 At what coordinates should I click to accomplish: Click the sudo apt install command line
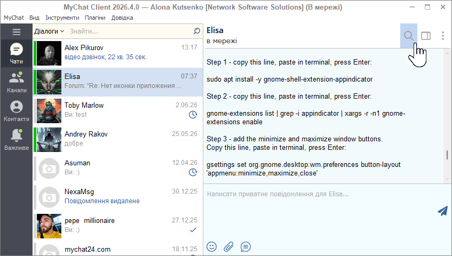pyautogui.click(x=289, y=79)
